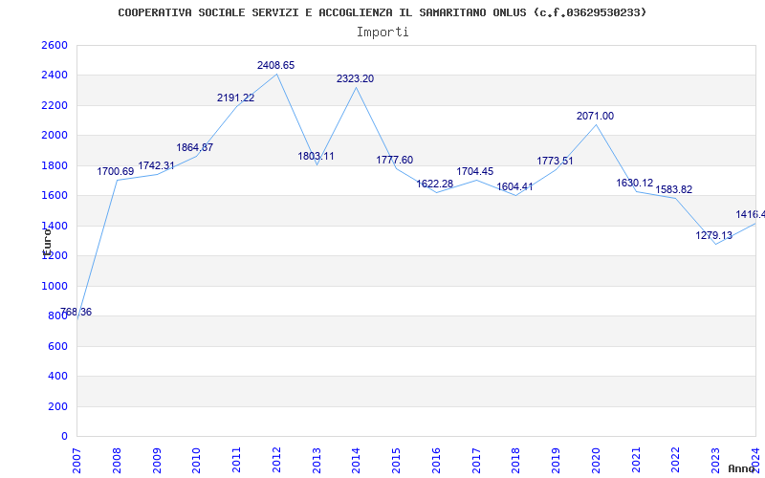Select the 1604.41 data label

(514, 186)
